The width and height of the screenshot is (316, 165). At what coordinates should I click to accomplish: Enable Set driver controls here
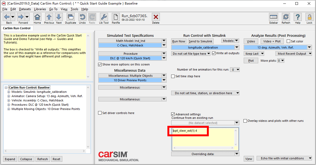pos(100,113)
